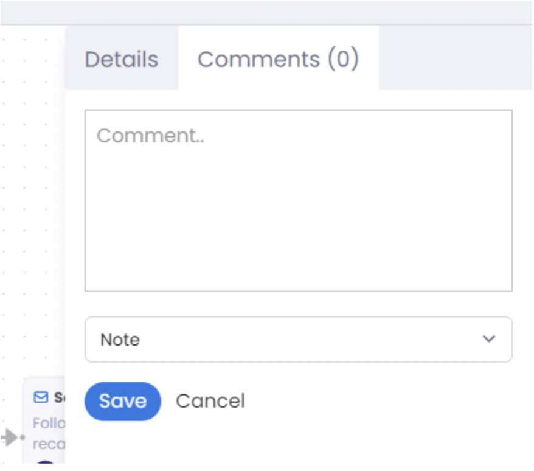Screen dimensions: 534x471
Task: Open the Comments (0) tab
Action: (279, 59)
